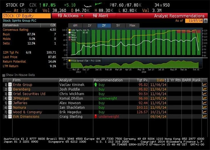The image size is (210, 150).
Task: Open chart icon for Wood & Company row
Action: [x=204, y=112]
